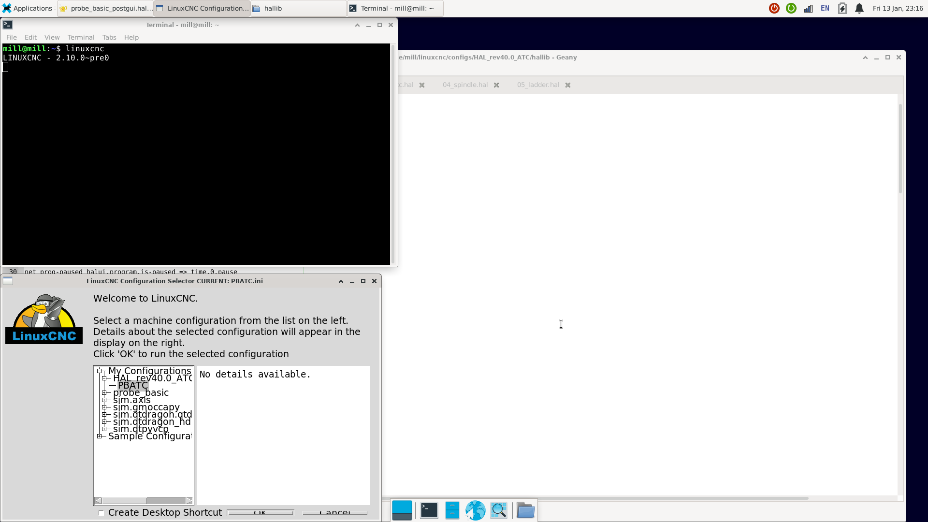The height and width of the screenshot is (522, 928).
Task: Open the network signal indicator in the tray
Action: [808, 8]
